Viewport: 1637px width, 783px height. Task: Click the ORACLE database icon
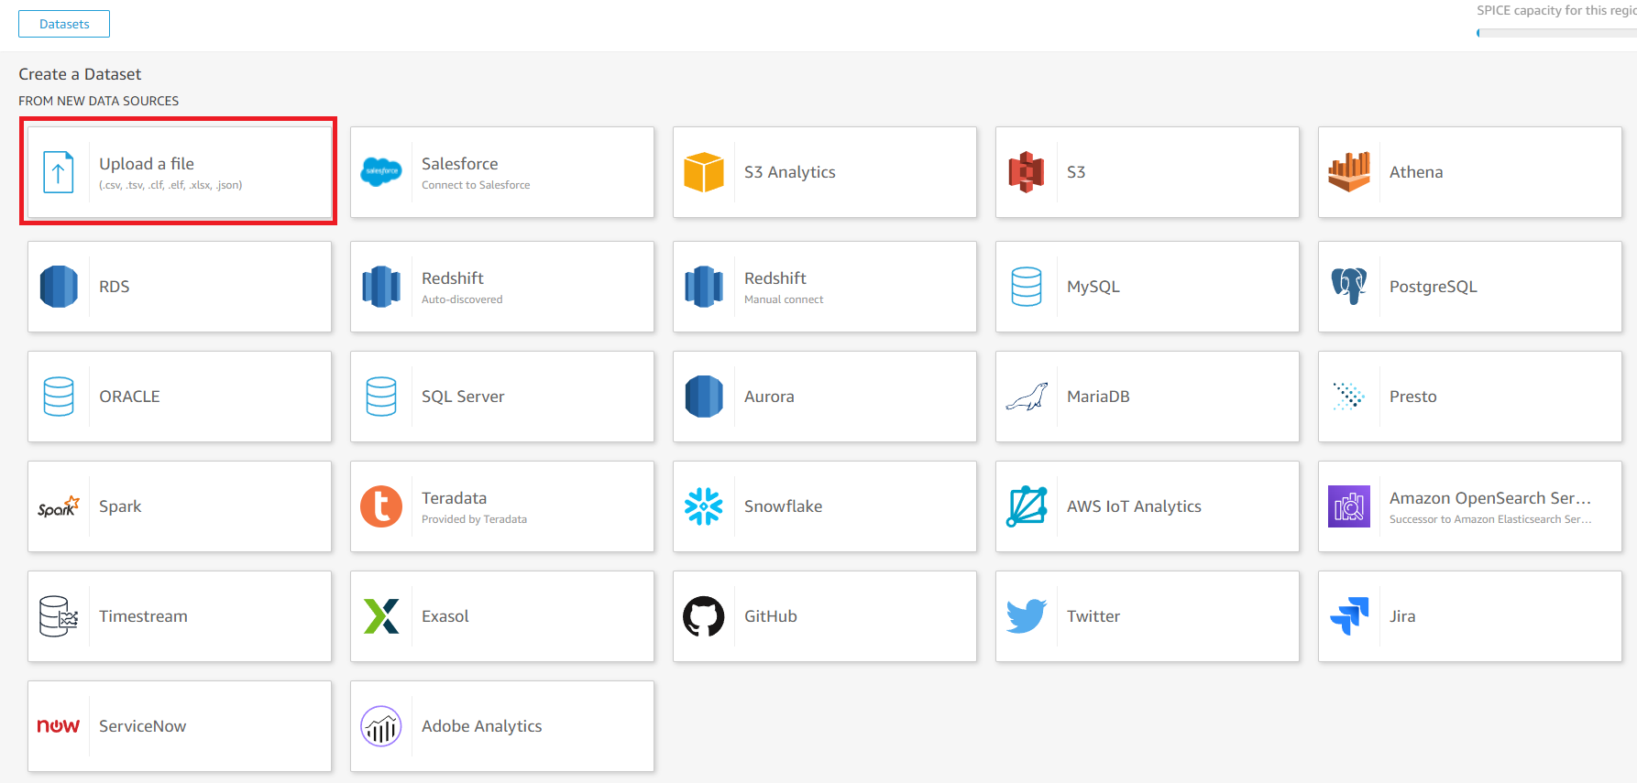pos(59,397)
